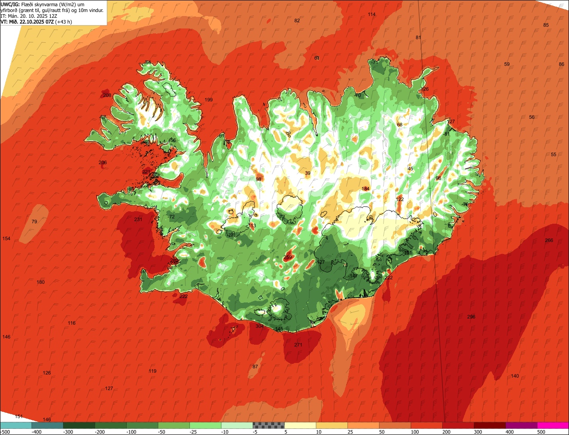Click the map value "296" in southeast ocean
The image size is (569, 435).
pos(471,317)
